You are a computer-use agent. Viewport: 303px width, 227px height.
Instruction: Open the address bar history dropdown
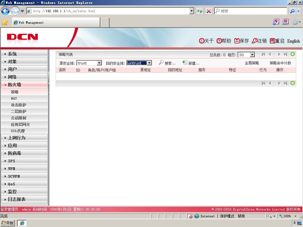click(191, 11)
